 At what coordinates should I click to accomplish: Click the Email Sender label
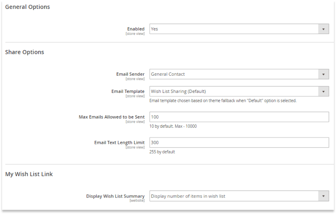130,74
